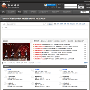Focus the password input field

71,7
